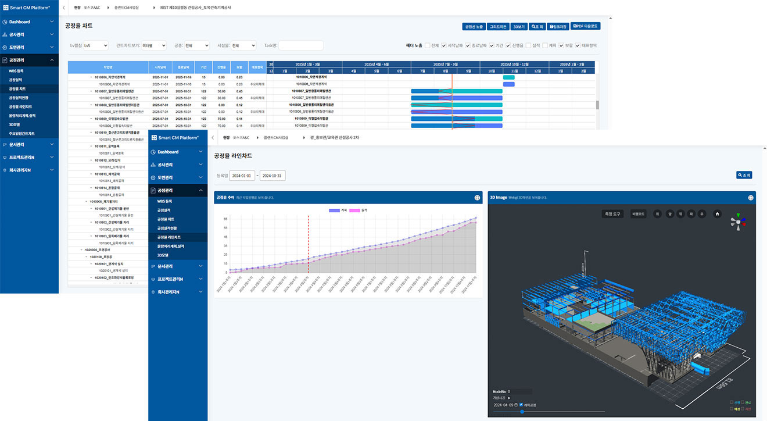Screen dimensions: 767x421
Task: Click the 3D orientation axis gizmo
Action: (739, 222)
